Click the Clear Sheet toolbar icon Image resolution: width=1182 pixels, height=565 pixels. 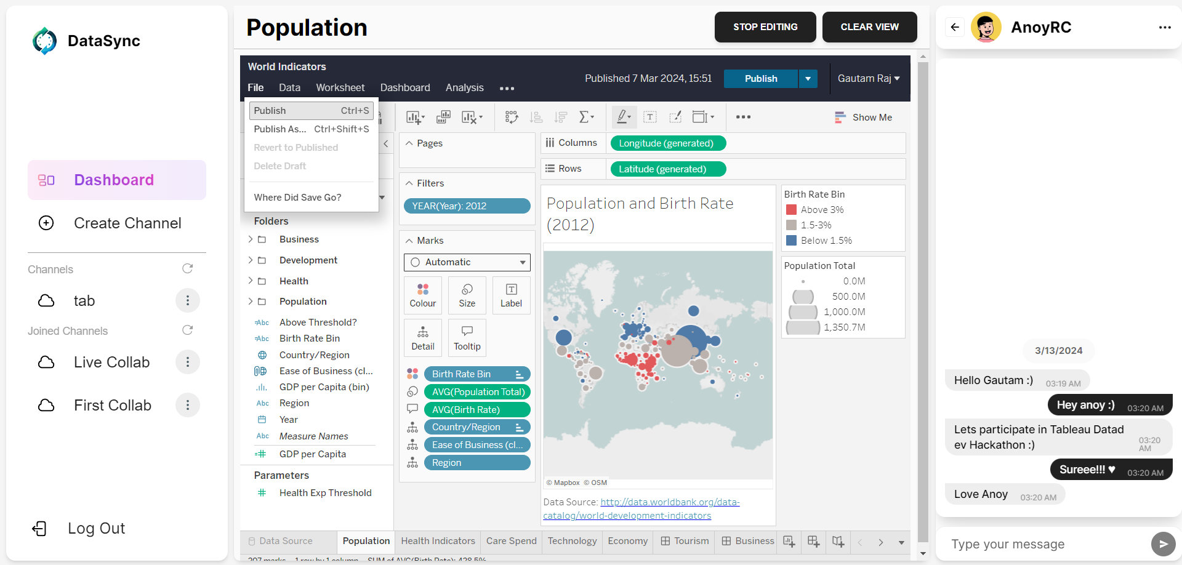pyautogui.click(x=472, y=117)
